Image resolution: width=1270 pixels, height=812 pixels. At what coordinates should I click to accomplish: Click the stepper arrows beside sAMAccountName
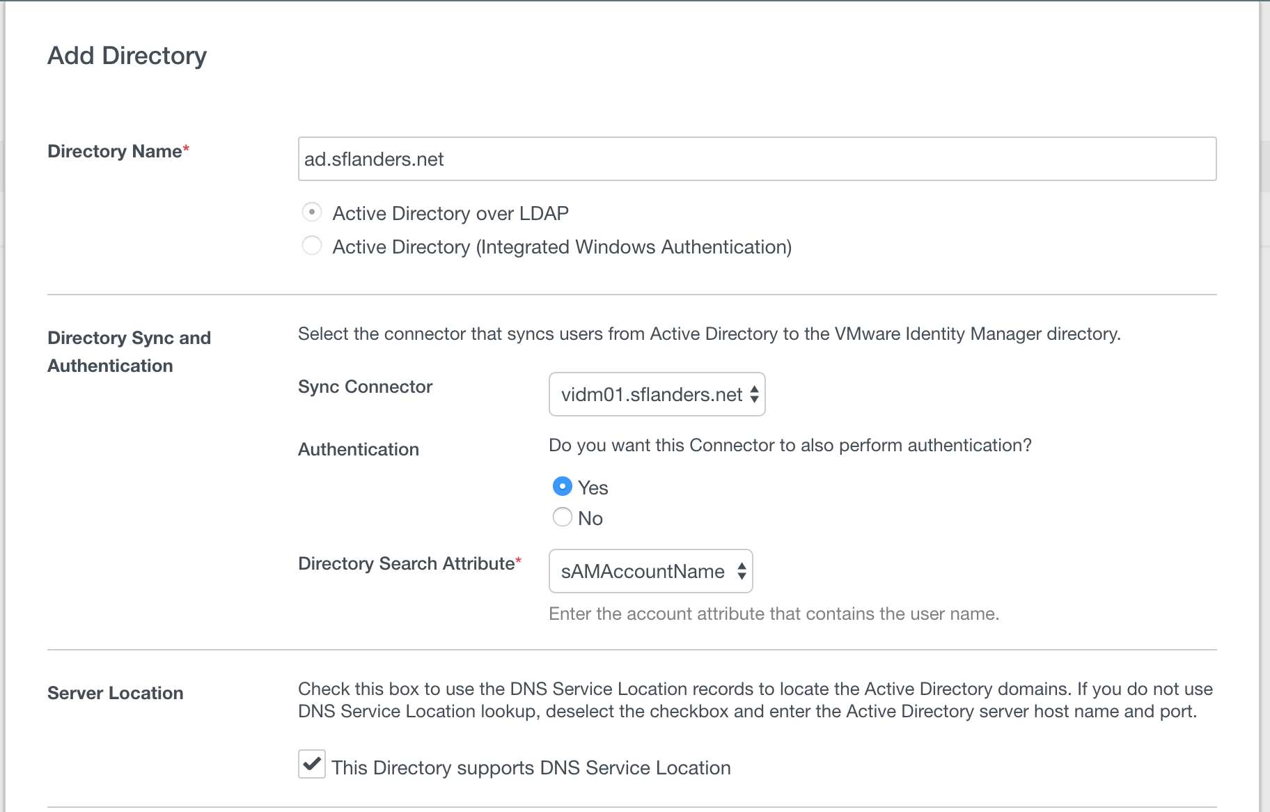[742, 572]
